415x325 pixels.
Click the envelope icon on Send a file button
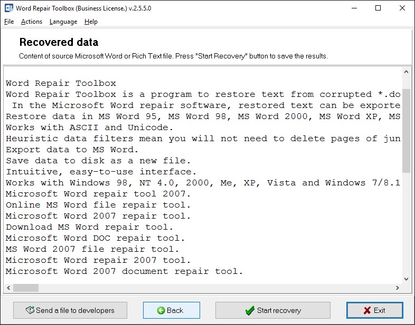(x=31, y=310)
